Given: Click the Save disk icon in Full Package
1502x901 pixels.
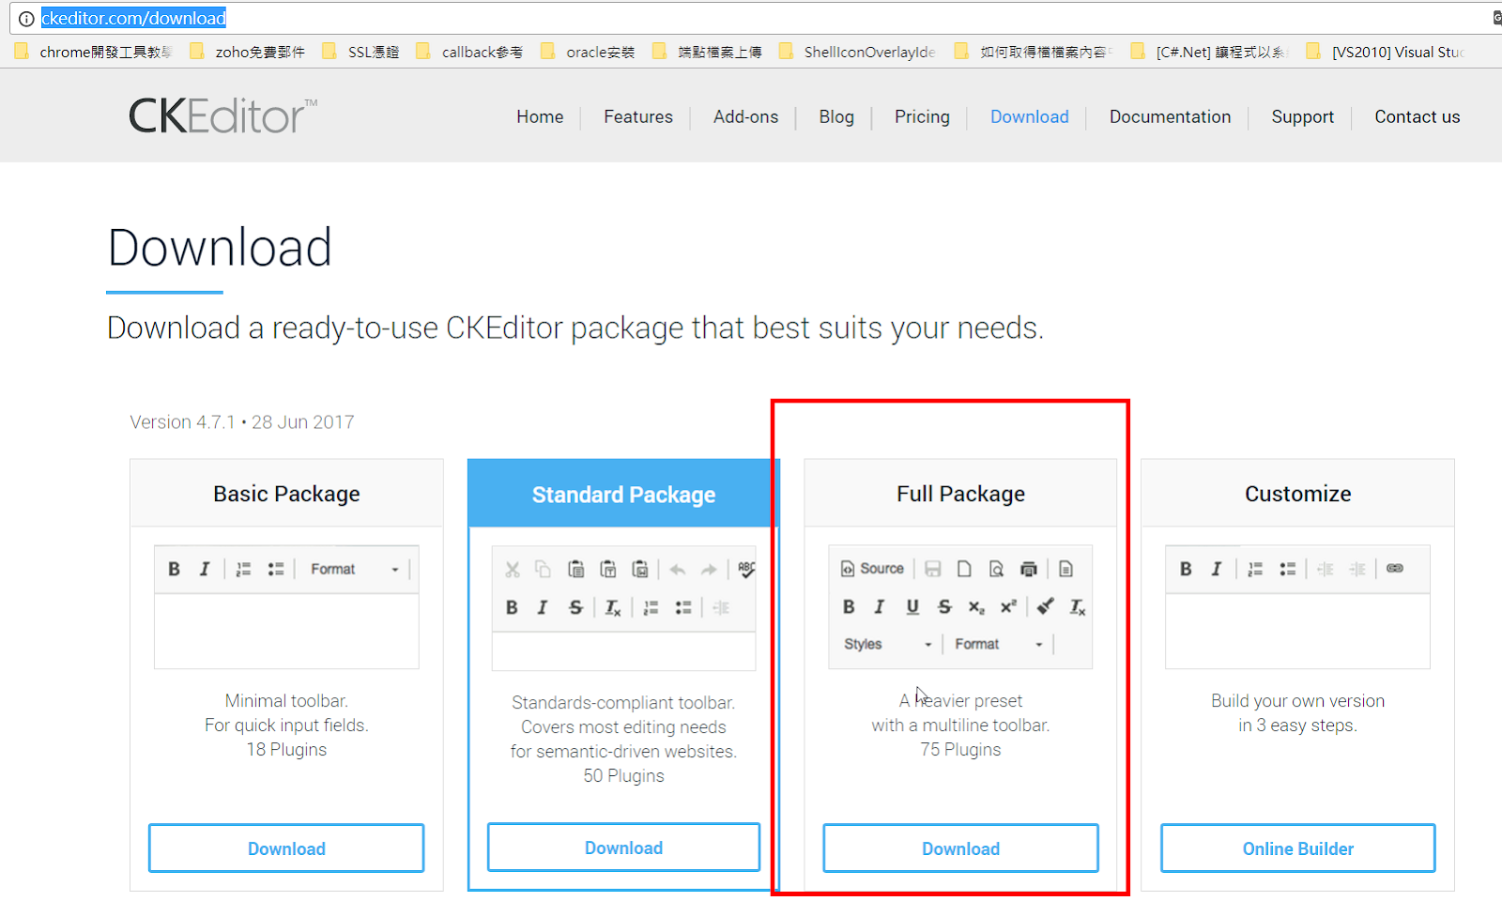Looking at the screenshot, I should 933,569.
